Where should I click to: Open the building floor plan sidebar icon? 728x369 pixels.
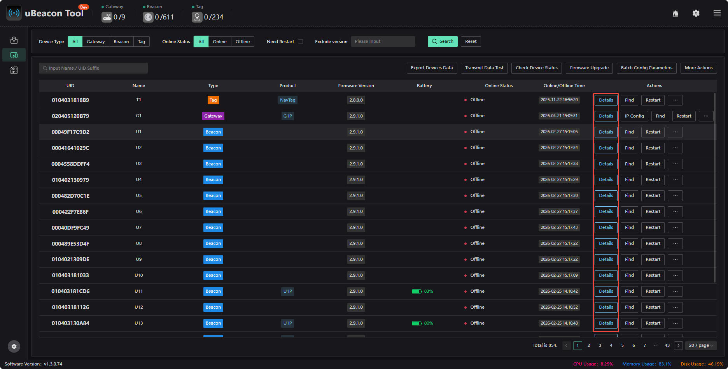coord(14,70)
